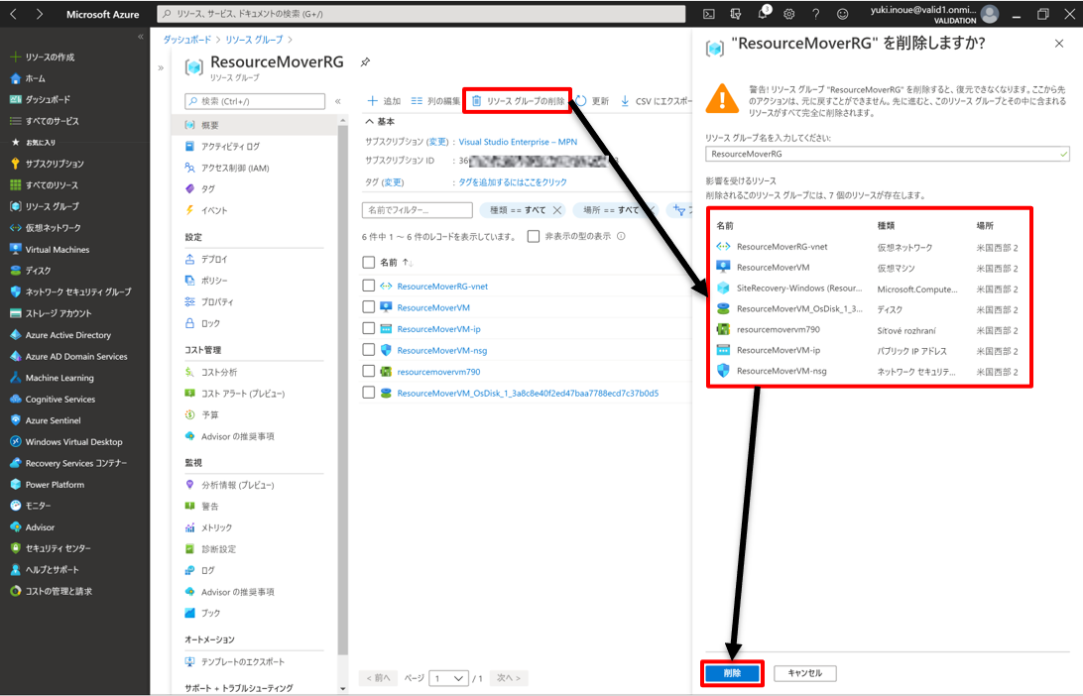Select 概要 in the resource menu

point(255,125)
